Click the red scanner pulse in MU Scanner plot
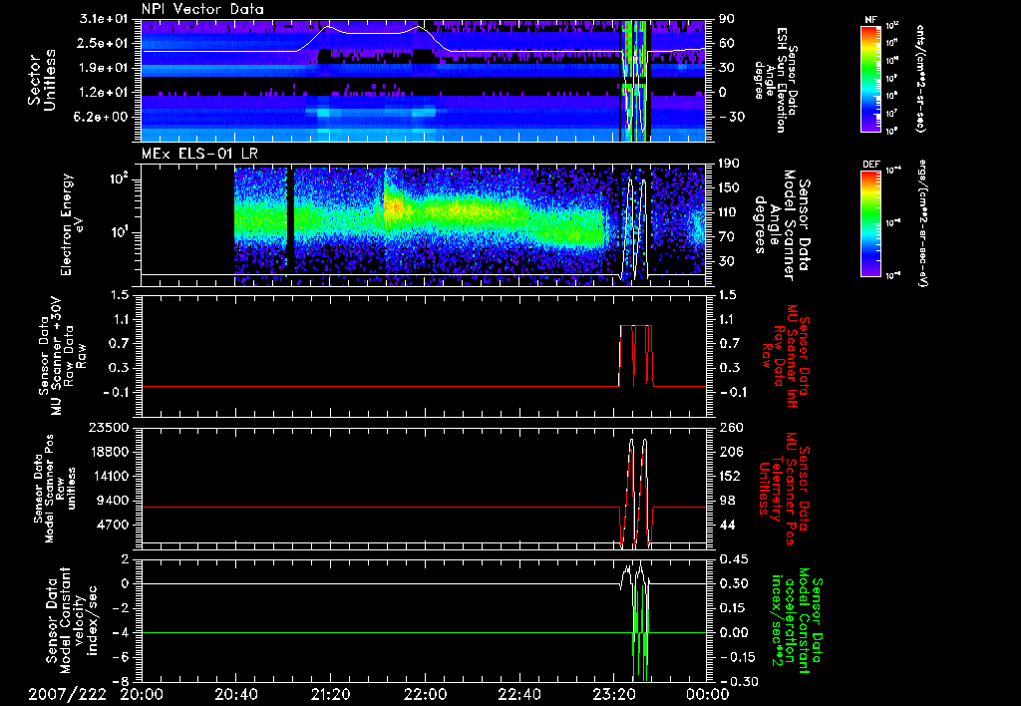Screen dimensions: 1021x706 (635, 356)
